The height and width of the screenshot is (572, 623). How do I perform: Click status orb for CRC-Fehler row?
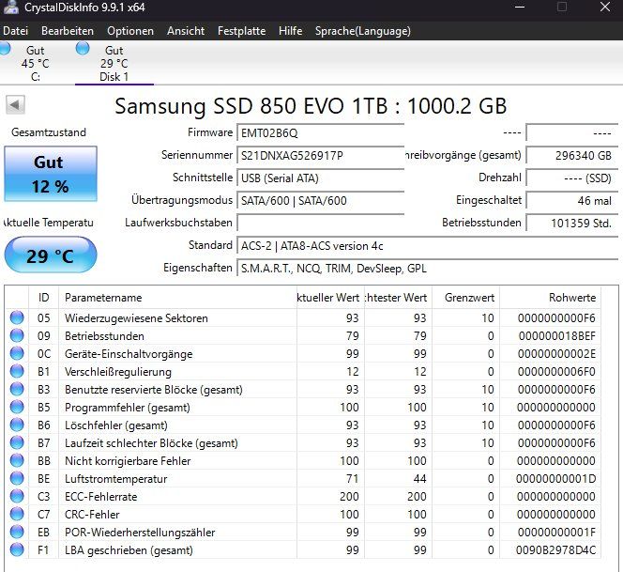pos(17,514)
